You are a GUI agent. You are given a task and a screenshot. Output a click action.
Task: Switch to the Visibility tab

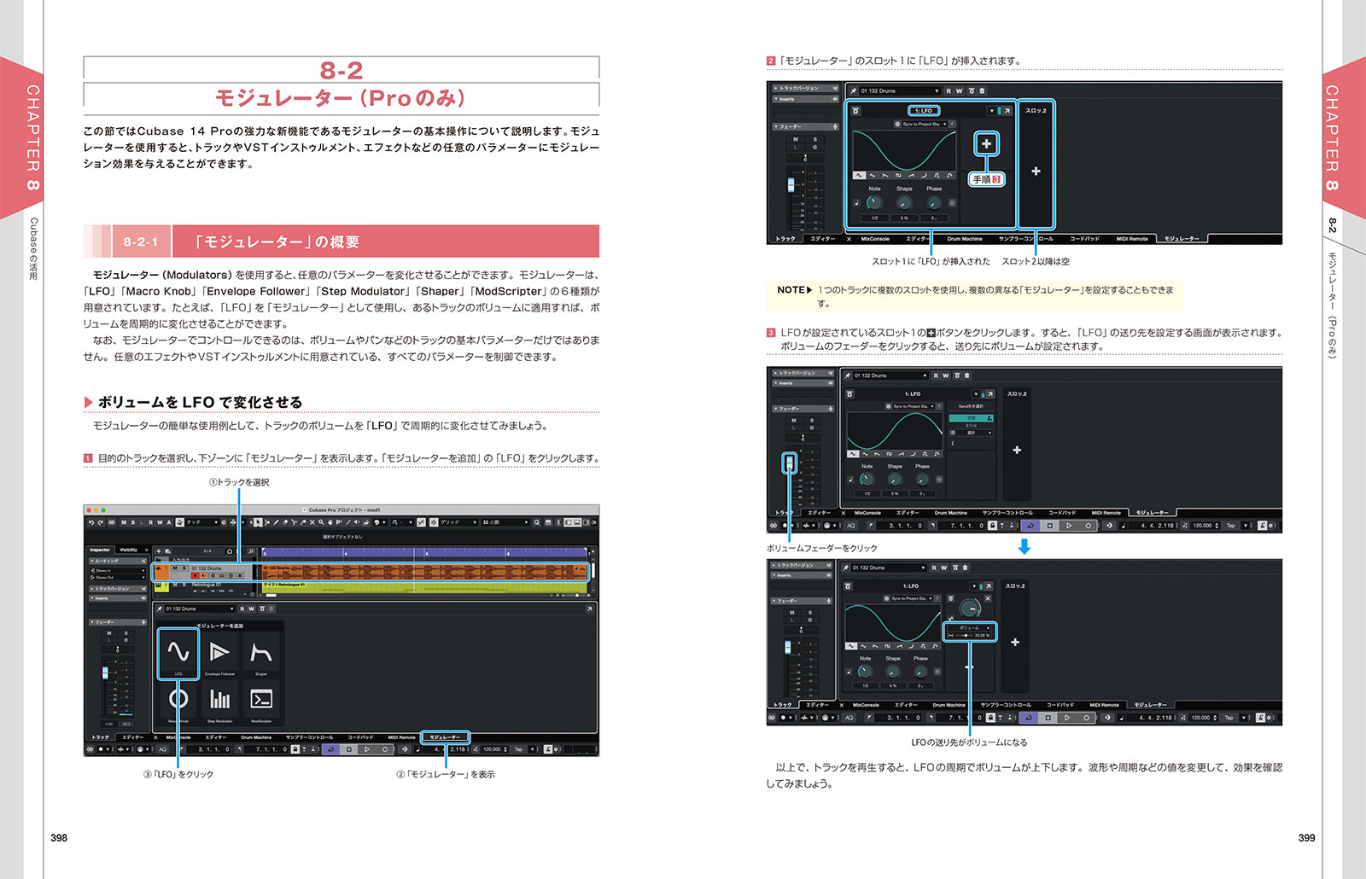[x=129, y=550]
